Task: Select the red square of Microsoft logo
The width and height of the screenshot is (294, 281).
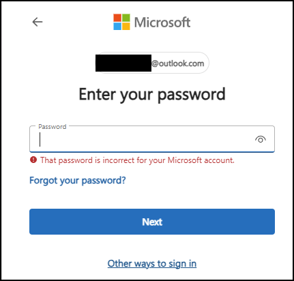Action: click(117, 18)
